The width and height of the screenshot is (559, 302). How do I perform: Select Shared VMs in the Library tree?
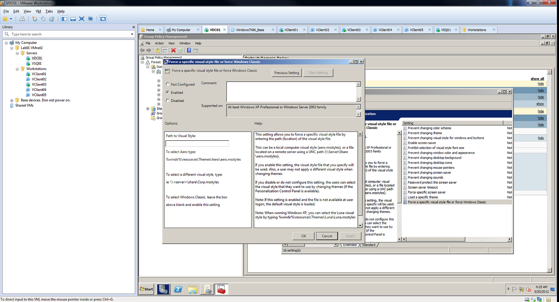(24, 106)
